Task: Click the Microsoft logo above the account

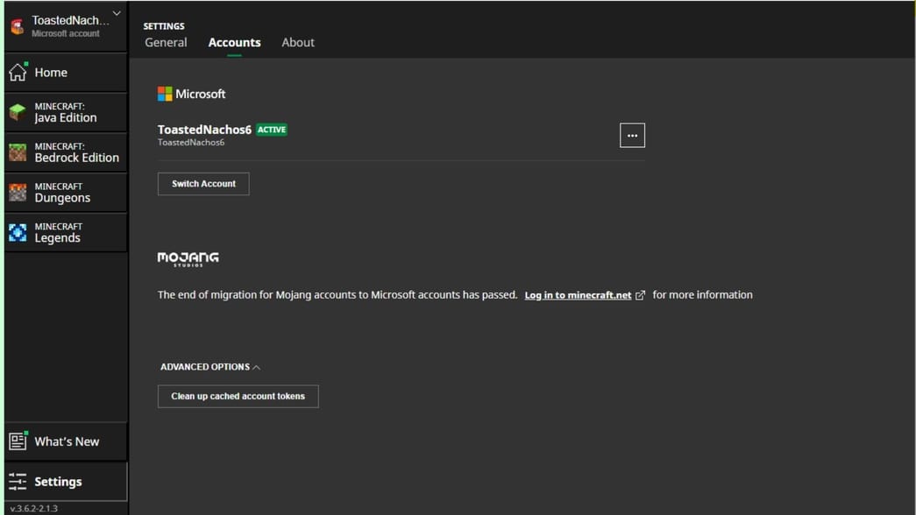Action: (x=167, y=94)
